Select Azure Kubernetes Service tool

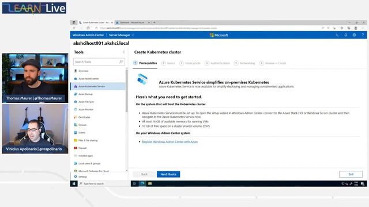pos(99,86)
